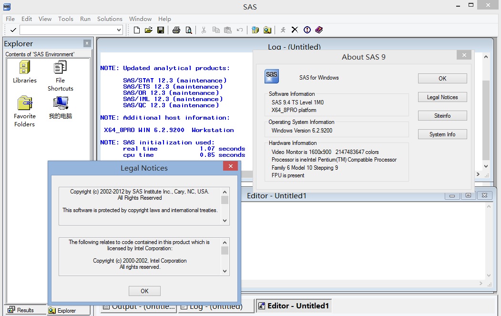Open a file using the Open toolbar icon
This screenshot has width=501, height=316.
(148, 30)
